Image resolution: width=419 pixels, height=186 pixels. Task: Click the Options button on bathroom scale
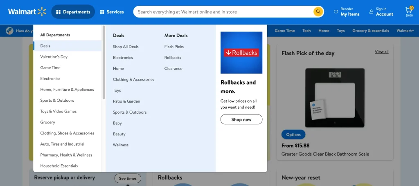(x=293, y=134)
